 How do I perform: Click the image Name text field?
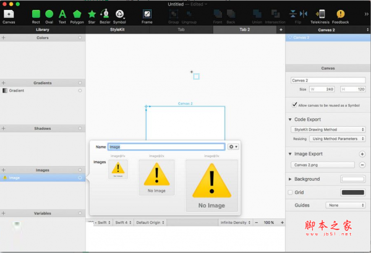(166, 147)
